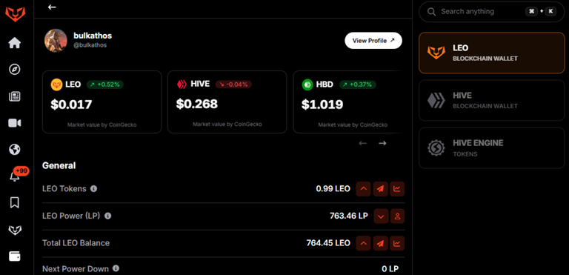Select the HIVE Blockchain Wallet tab
This screenshot has height=275, width=569.
click(x=492, y=100)
